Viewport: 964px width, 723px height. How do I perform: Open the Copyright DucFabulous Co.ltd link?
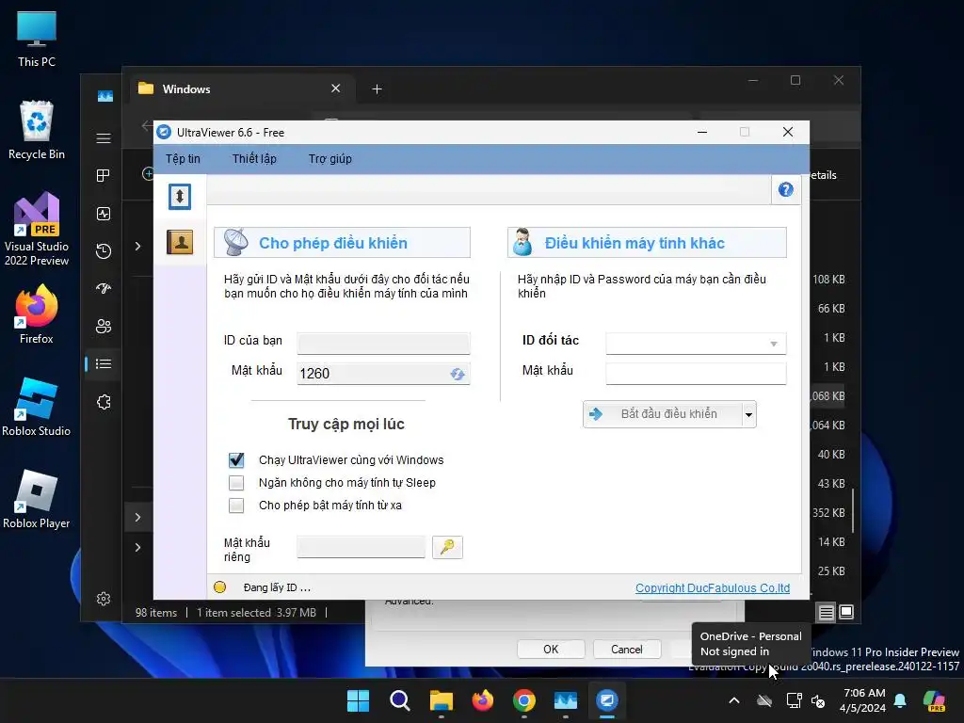713,587
